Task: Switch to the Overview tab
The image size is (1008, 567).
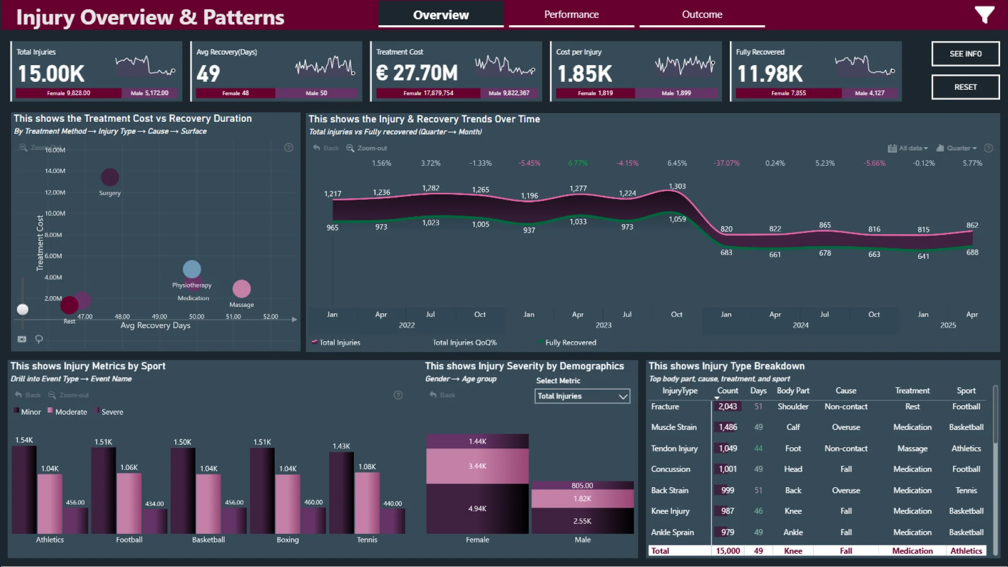Action: [x=441, y=15]
